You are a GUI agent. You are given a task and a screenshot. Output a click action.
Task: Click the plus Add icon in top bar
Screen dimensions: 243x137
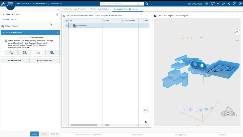(x=218, y=4)
